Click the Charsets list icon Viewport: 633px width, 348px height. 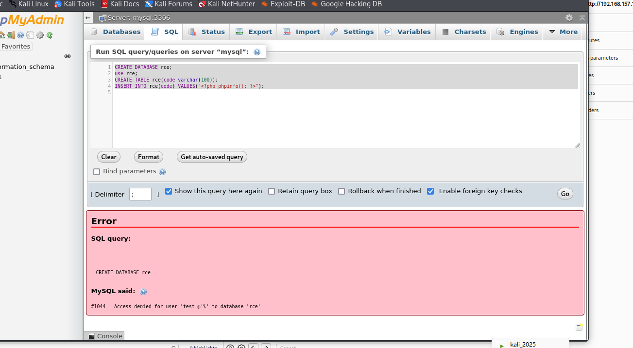click(x=445, y=32)
